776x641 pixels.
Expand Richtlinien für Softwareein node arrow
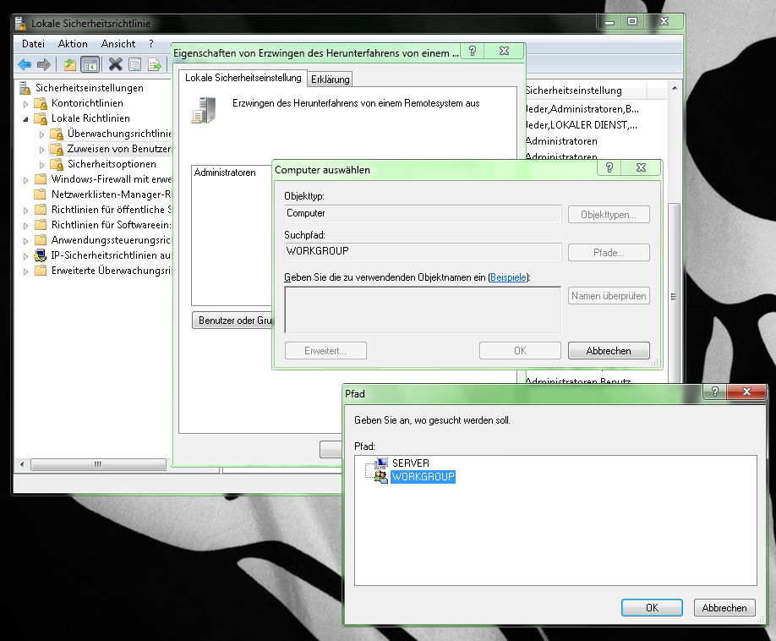point(25,226)
